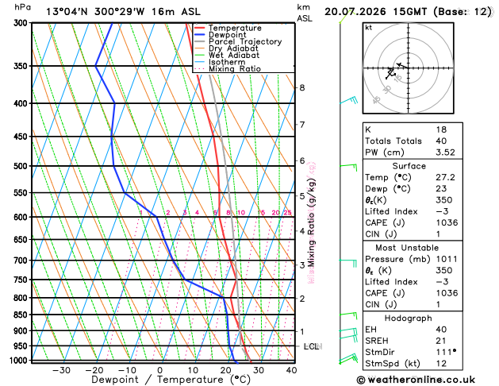The height and width of the screenshot is (386, 499).
Task: Click the cyan wind barb at 400 hPa
Action: coord(349,100)
